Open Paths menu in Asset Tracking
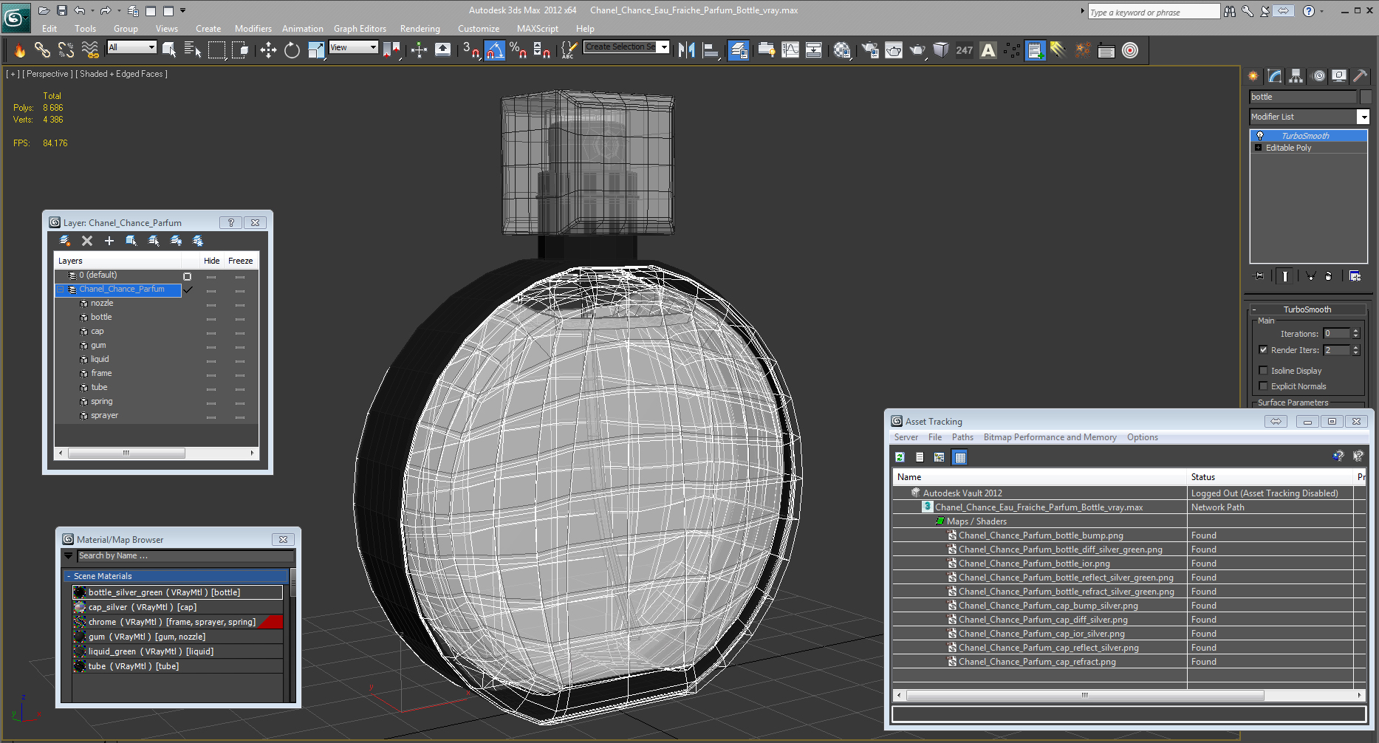1379x743 pixels. [x=962, y=437]
